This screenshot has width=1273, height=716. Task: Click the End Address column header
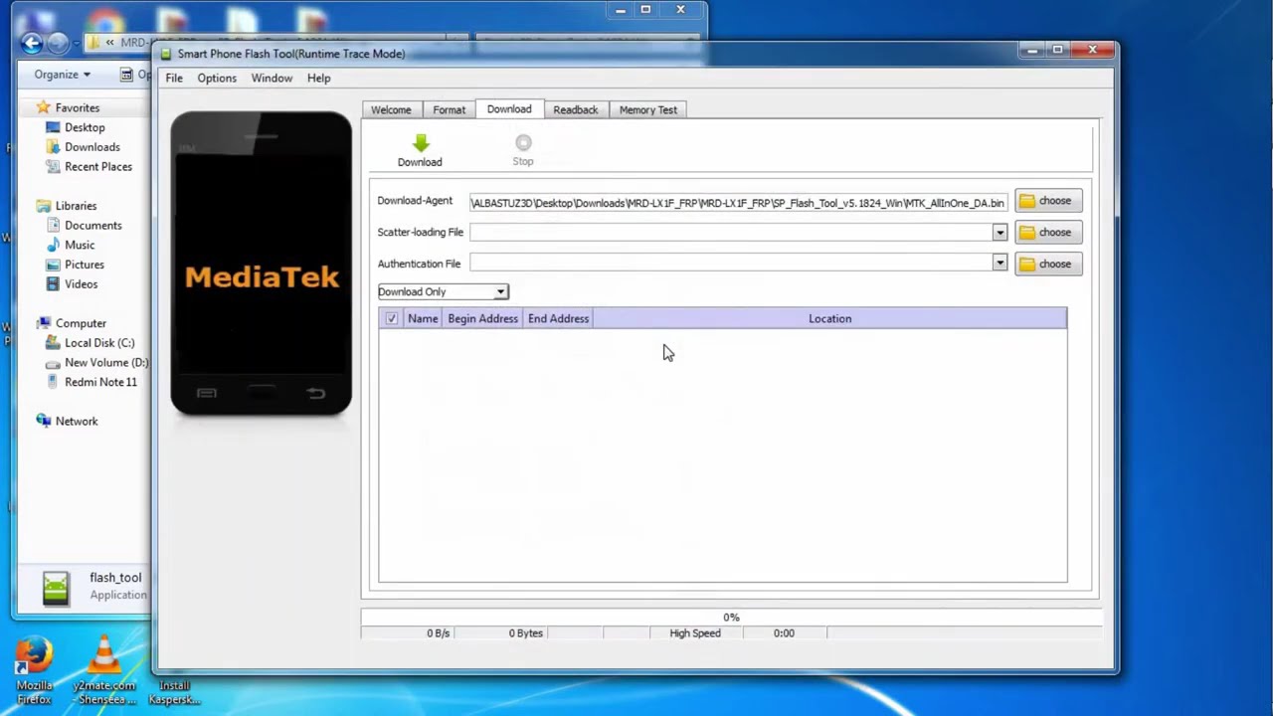[558, 318]
